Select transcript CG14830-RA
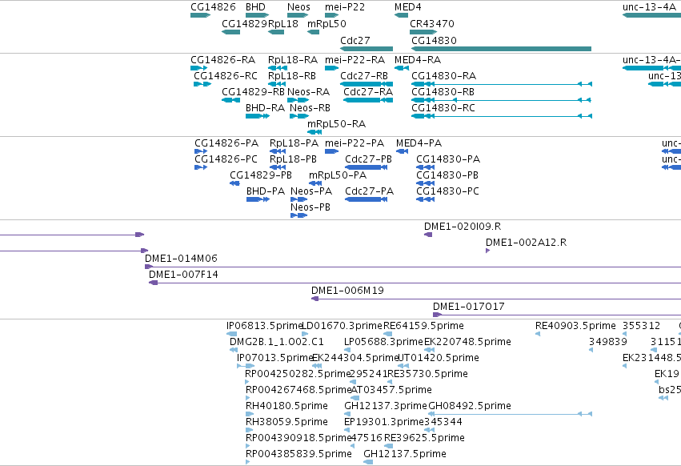681x466 pixels. pyautogui.click(x=502, y=84)
